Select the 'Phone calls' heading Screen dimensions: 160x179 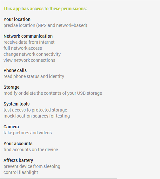point(15,70)
